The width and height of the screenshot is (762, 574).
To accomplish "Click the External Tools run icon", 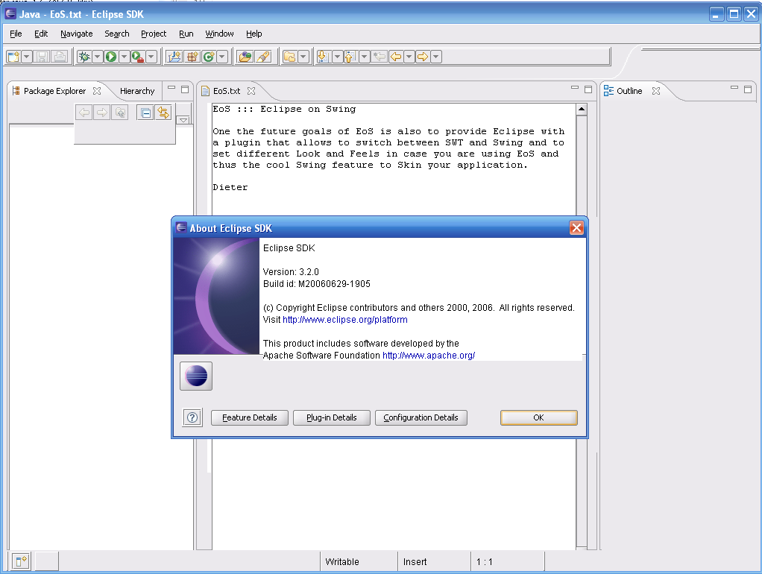I will pyautogui.click(x=138, y=57).
